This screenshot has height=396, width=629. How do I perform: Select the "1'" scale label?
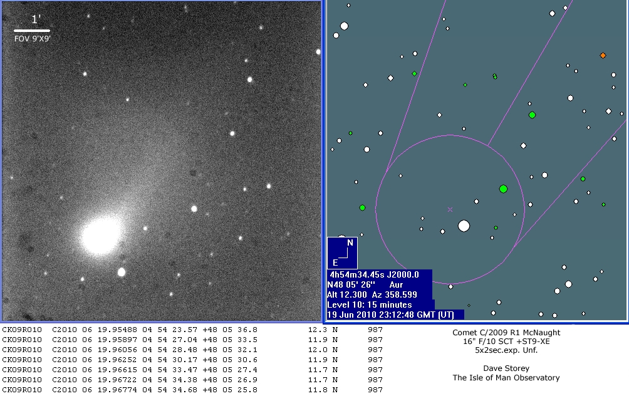36,19
